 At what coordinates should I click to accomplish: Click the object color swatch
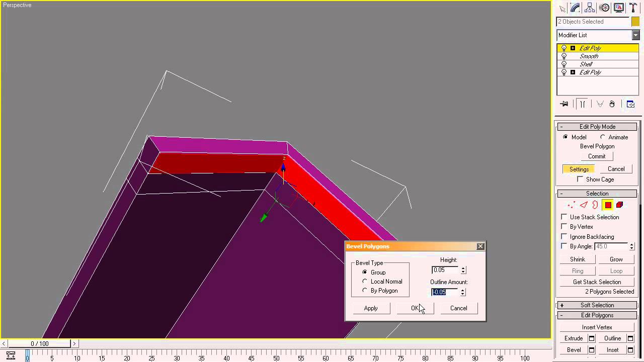(635, 22)
